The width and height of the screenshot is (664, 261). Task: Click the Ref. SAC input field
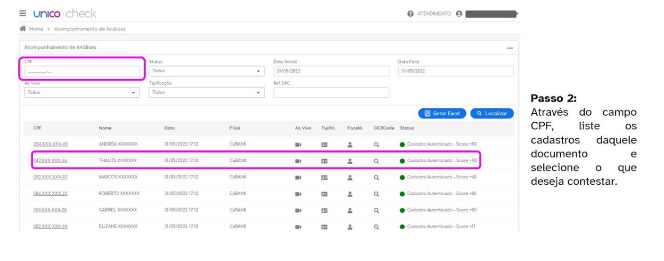[331, 93]
